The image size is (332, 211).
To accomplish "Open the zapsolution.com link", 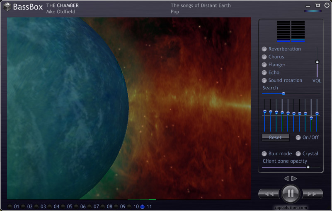I will coord(291,208).
